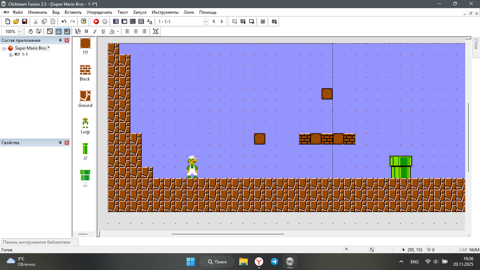Screen dimensions: 480x270
Task: Click the font selection icon
Action: 78,31
